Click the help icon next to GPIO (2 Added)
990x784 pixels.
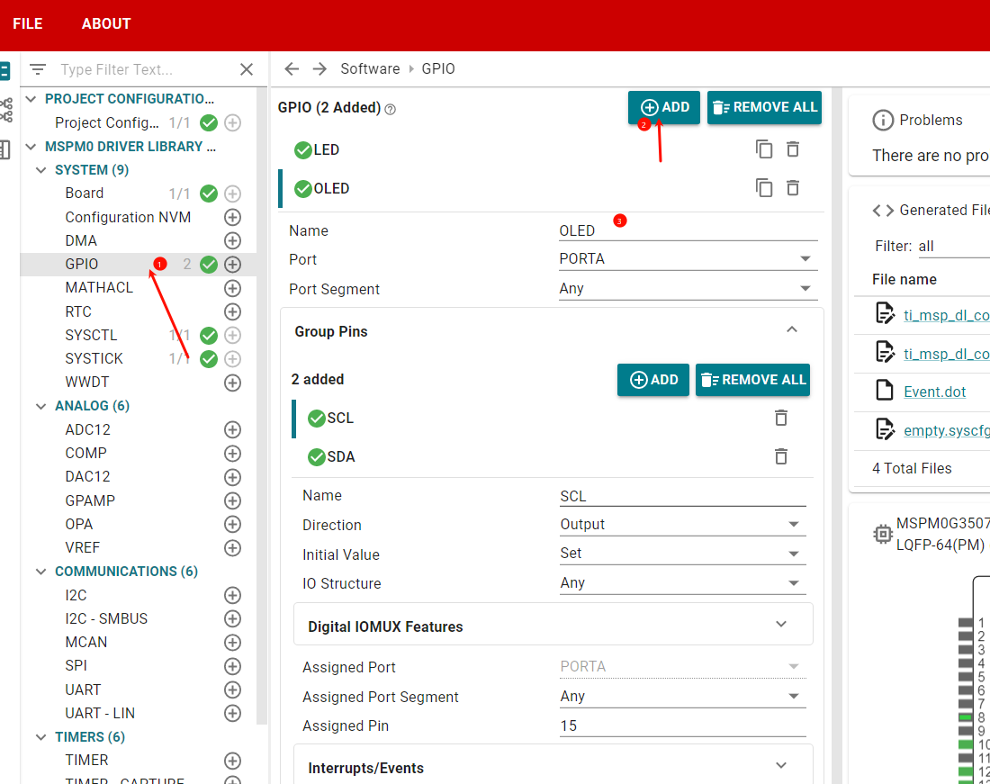coord(391,109)
